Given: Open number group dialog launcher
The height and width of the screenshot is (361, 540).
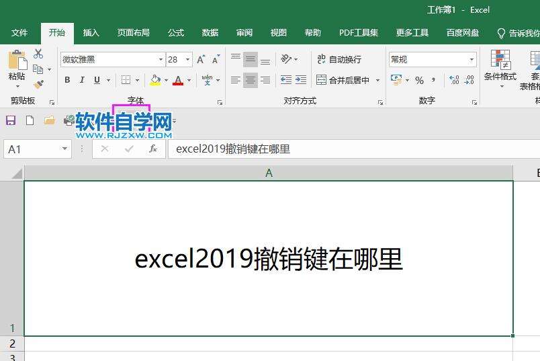Looking at the screenshot, I should click(475, 102).
